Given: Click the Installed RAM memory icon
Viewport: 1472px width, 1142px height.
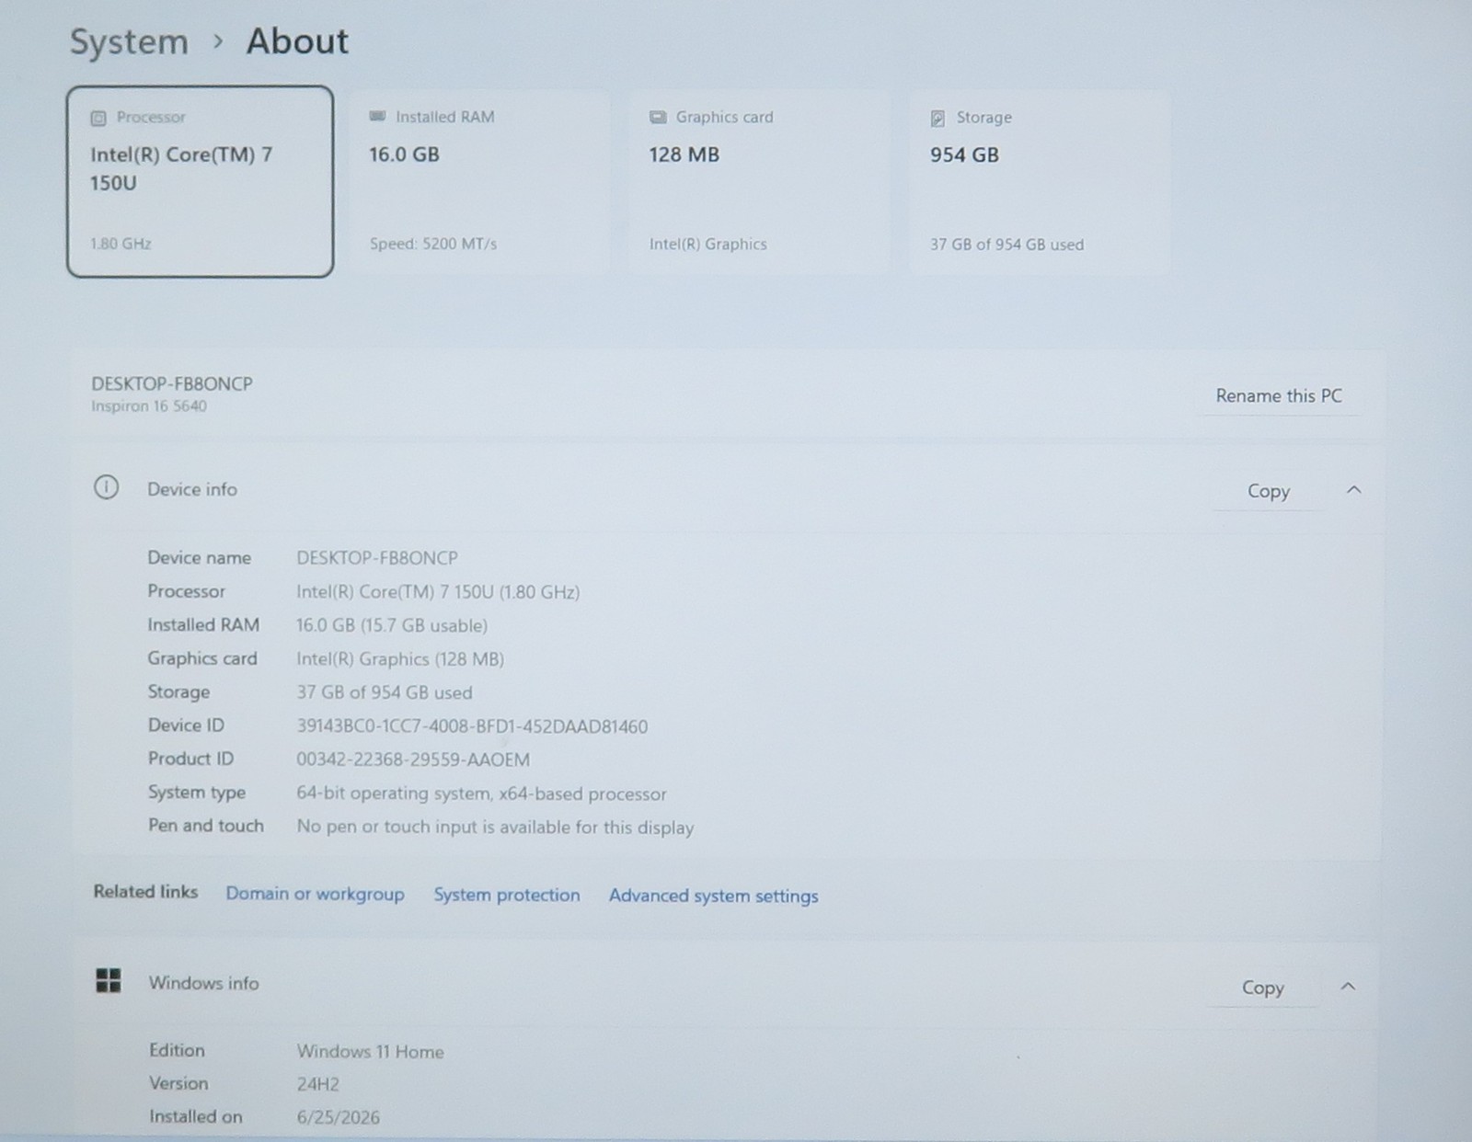Looking at the screenshot, I should click(377, 117).
